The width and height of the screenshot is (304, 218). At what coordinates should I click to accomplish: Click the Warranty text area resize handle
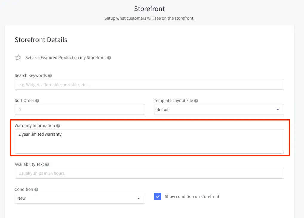(282, 151)
